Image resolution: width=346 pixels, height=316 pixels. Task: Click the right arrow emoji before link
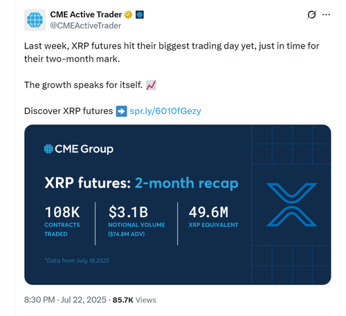tap(121, 111)
